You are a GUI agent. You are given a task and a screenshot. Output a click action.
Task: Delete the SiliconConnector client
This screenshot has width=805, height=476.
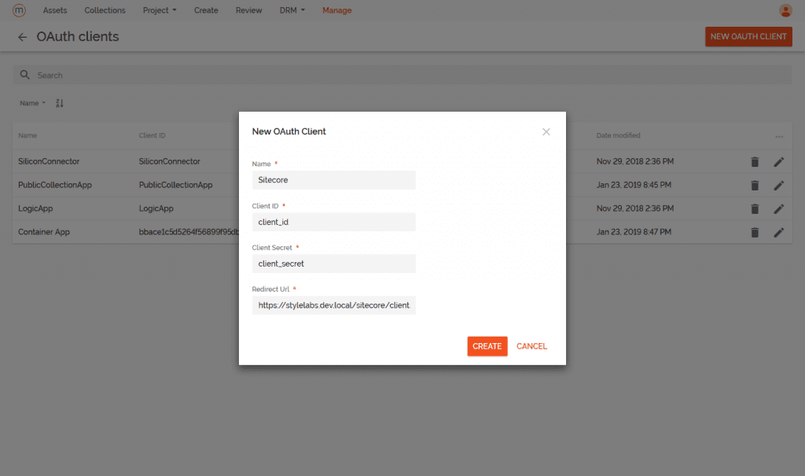[x=755, y=161]
